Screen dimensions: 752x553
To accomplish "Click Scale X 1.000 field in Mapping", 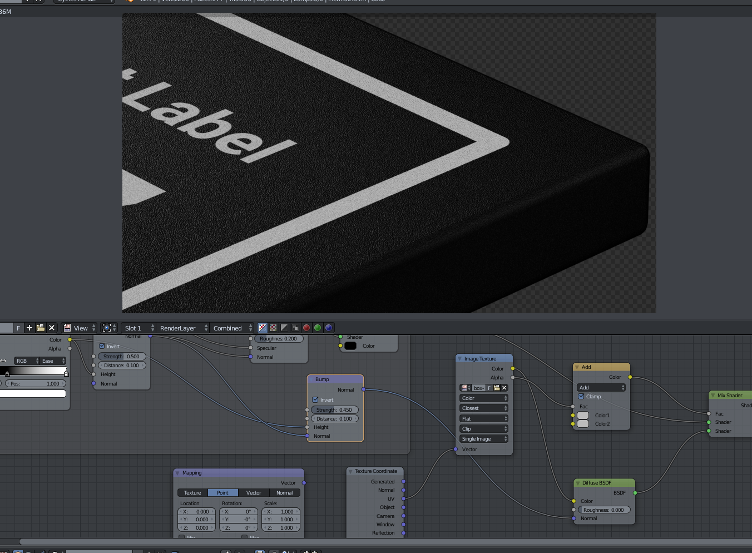I will pyautogui.click(x=281, y=512).
